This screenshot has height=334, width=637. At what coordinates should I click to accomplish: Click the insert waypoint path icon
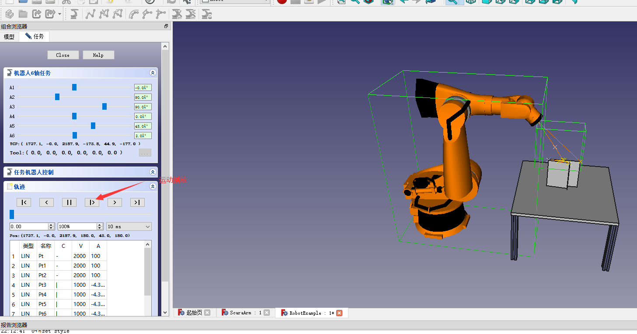147,14
